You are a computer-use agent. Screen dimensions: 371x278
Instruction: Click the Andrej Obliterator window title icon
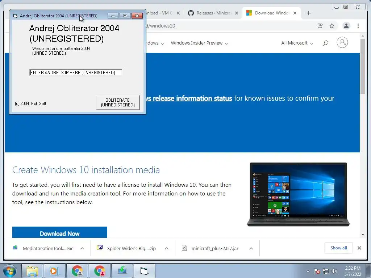click(15, 16)
